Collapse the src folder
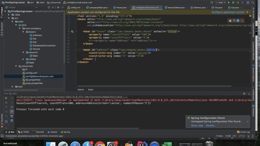The width and height of the screenshot is (260, 146). tap(9, 18)
